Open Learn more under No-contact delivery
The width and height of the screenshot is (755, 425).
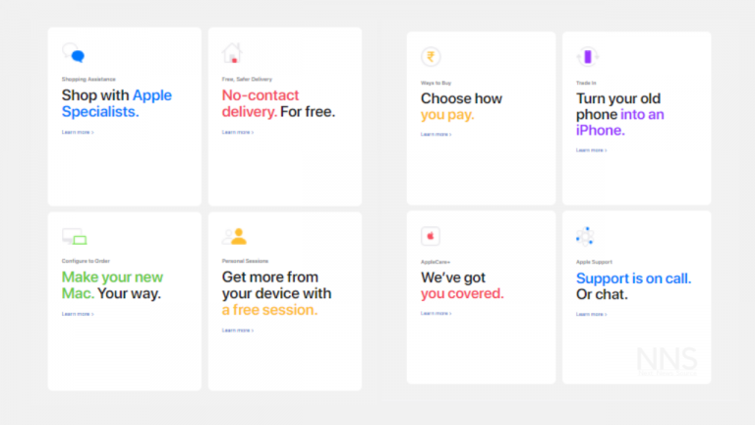238,132
